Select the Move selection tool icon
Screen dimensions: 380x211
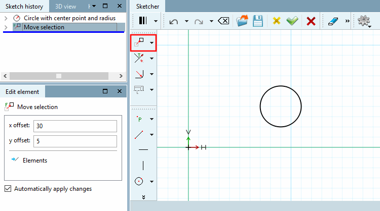point(139,42)
